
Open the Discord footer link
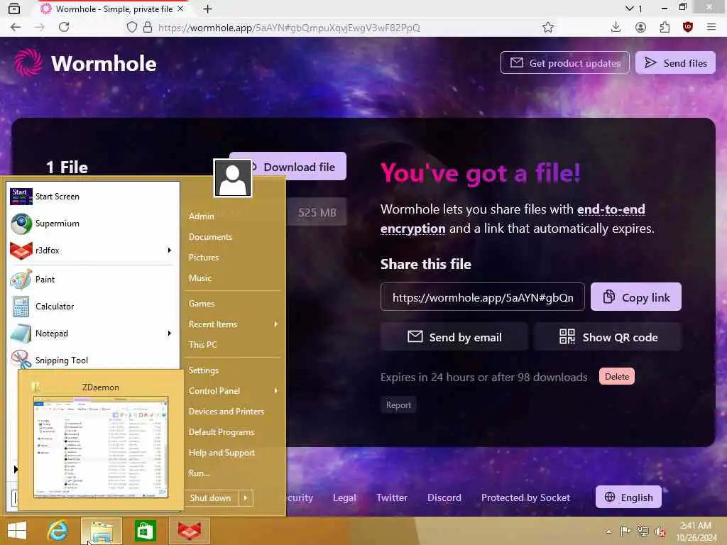point(444,497)
